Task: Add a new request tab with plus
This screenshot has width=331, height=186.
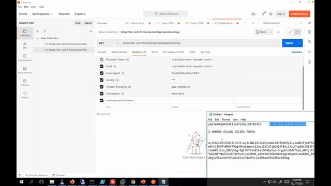Action: (246, 23)
